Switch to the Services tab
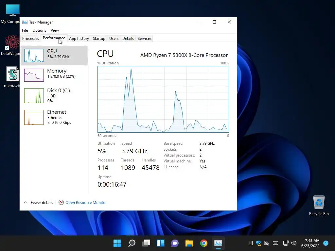Viewport: 335px width, 251px height. [144, 39]
